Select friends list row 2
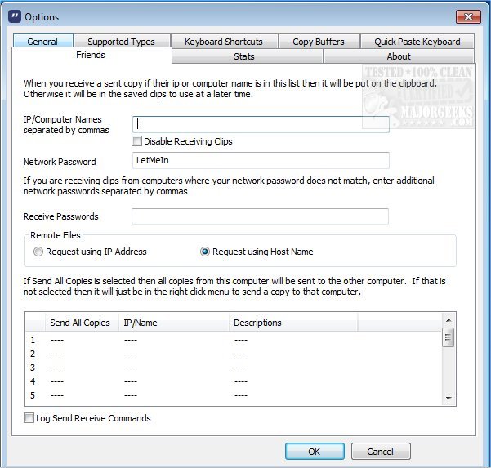Image resolution: width=491 pixels, height=468 pixels. [234, 354]
